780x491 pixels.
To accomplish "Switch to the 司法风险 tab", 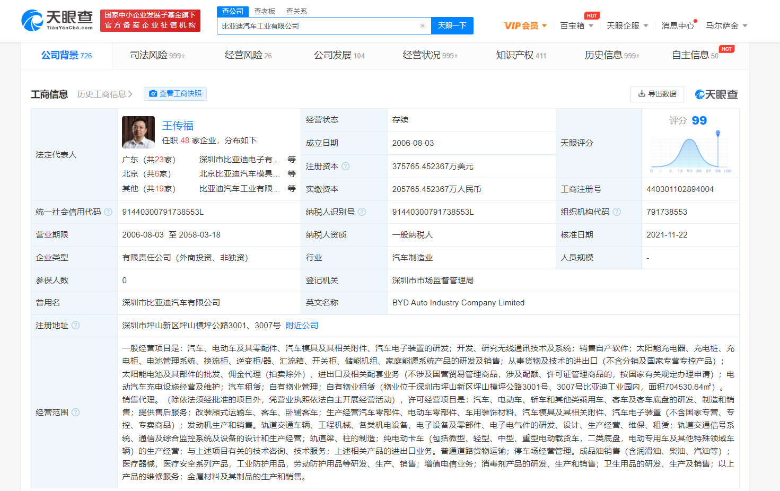I will click(157, 55).
